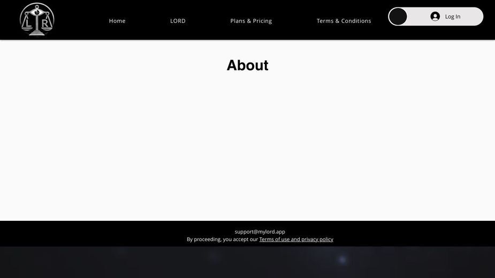
Task: Open Terms of use and privacy policy link
Action: click(296, 239)
